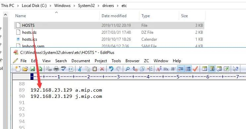The width and height of the screenshot is (246, 129).
Task: Click the Find magnifying glass icon
Action: pos(127,69)
